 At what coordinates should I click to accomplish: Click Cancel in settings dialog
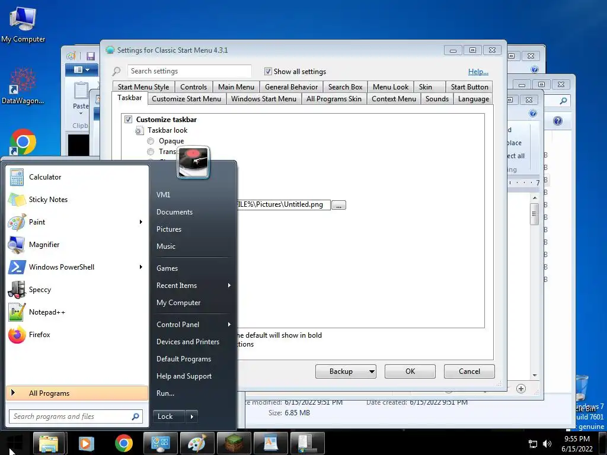[469, 371]
